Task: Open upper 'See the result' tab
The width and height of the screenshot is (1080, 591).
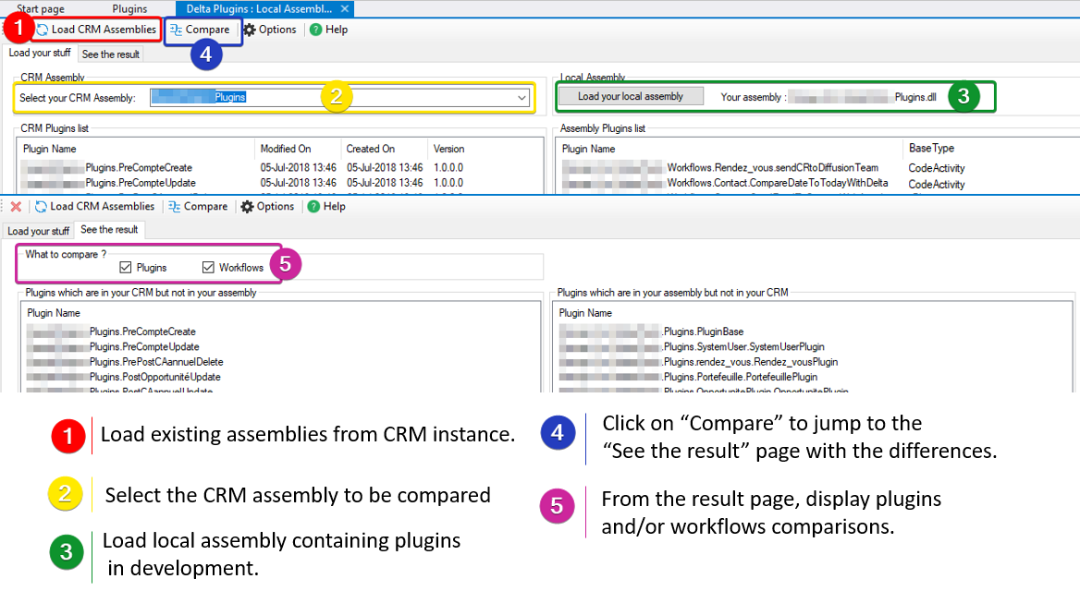Action: pos(110,54)
